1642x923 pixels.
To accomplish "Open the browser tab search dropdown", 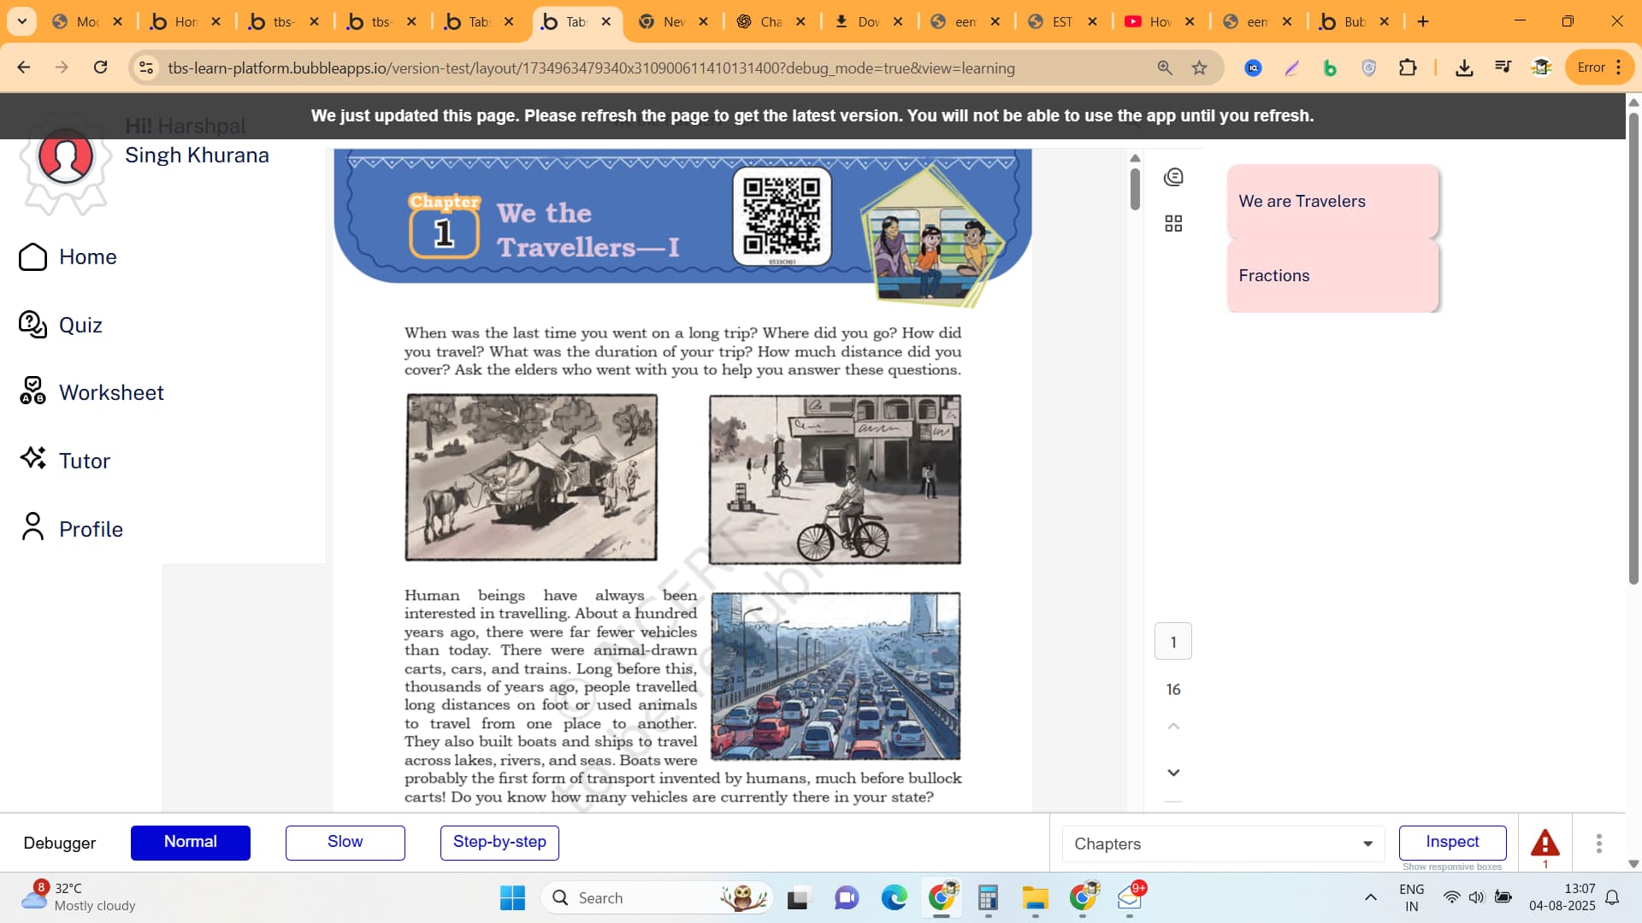I will coord(21,21).
